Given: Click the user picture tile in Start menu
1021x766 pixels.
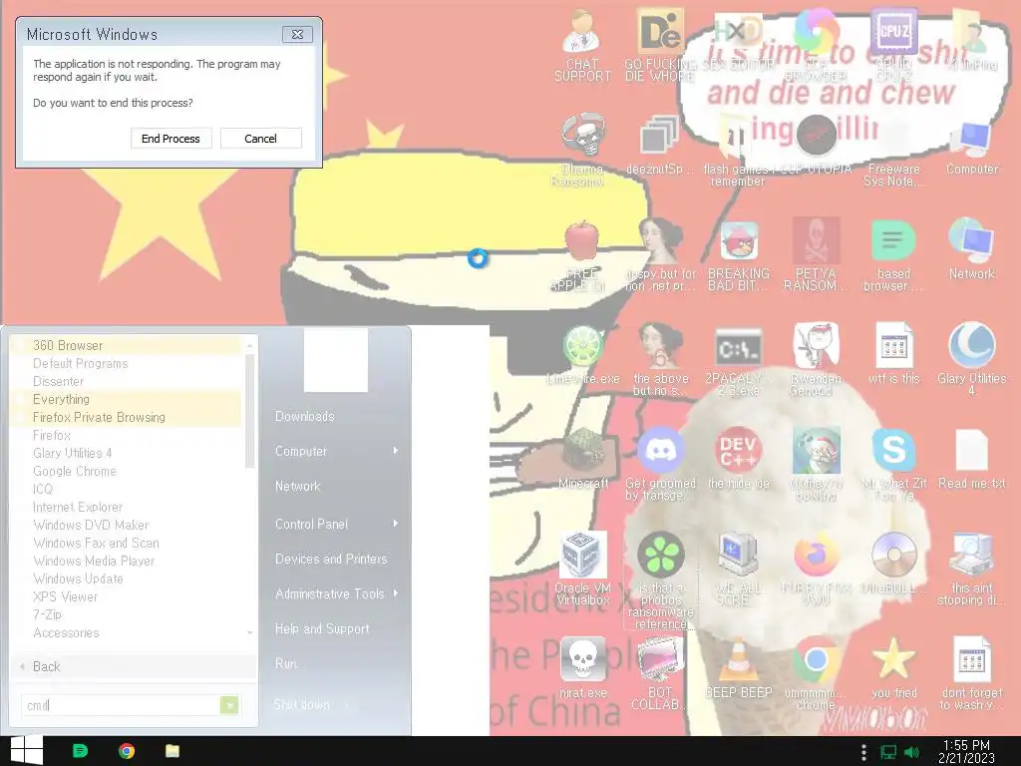Looking at the screenshot, I should click(x=335, y=360).
